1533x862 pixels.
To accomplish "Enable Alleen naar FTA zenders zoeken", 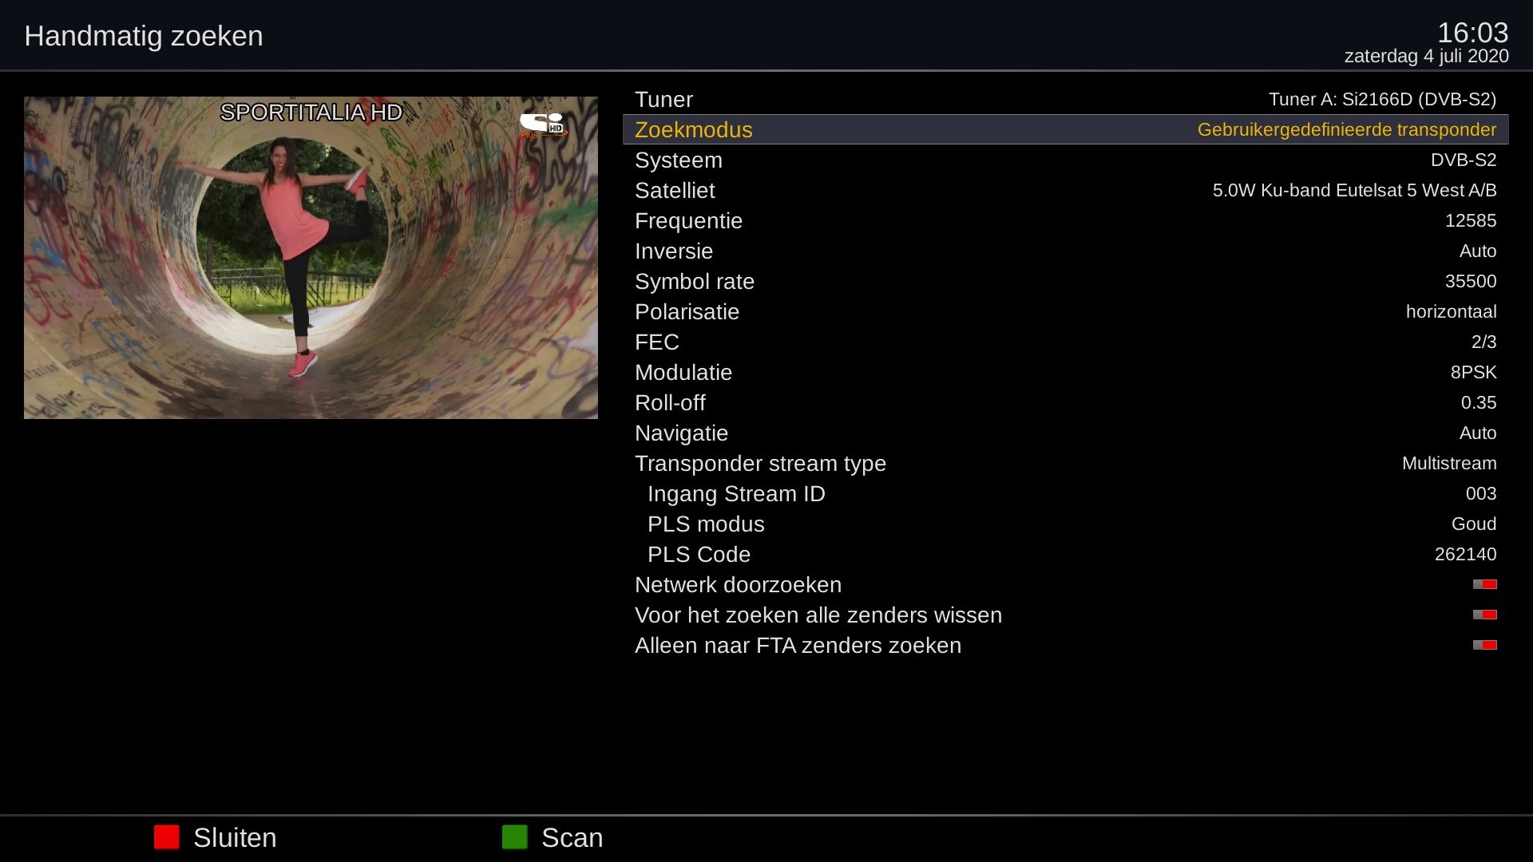I will coord(1484,645).
